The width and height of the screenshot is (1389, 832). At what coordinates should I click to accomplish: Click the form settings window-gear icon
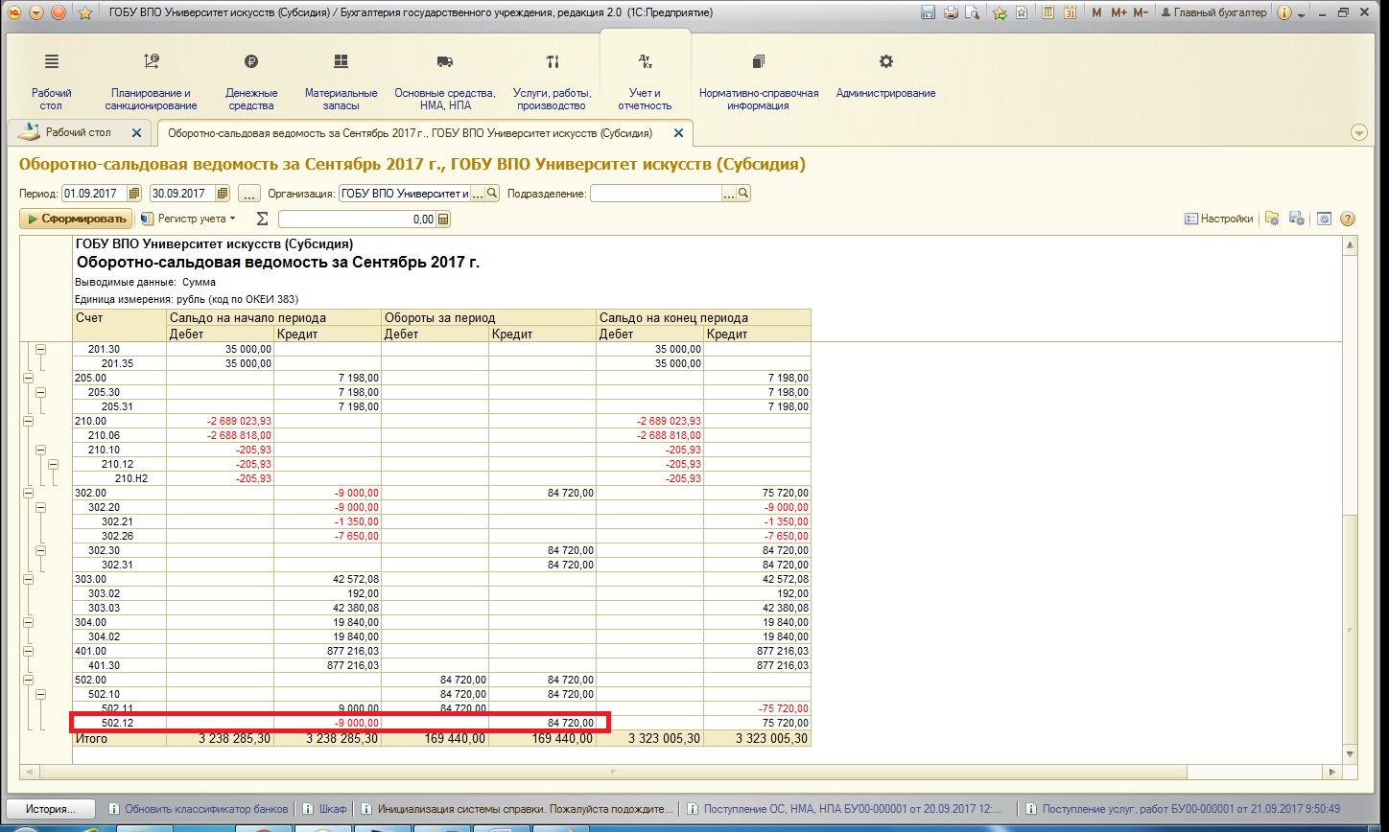[x=1324, y=219]
